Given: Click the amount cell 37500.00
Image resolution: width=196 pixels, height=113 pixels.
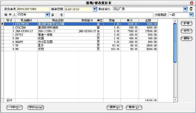Looking at the screenshot, I should point(148,31).
